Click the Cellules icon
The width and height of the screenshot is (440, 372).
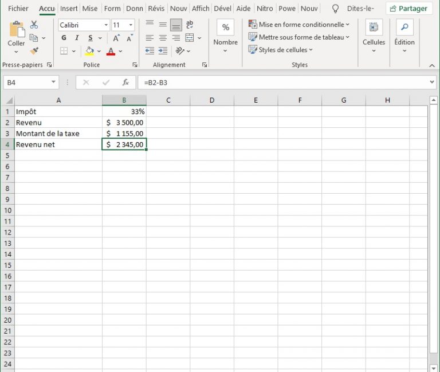click(x=374, y=28)
